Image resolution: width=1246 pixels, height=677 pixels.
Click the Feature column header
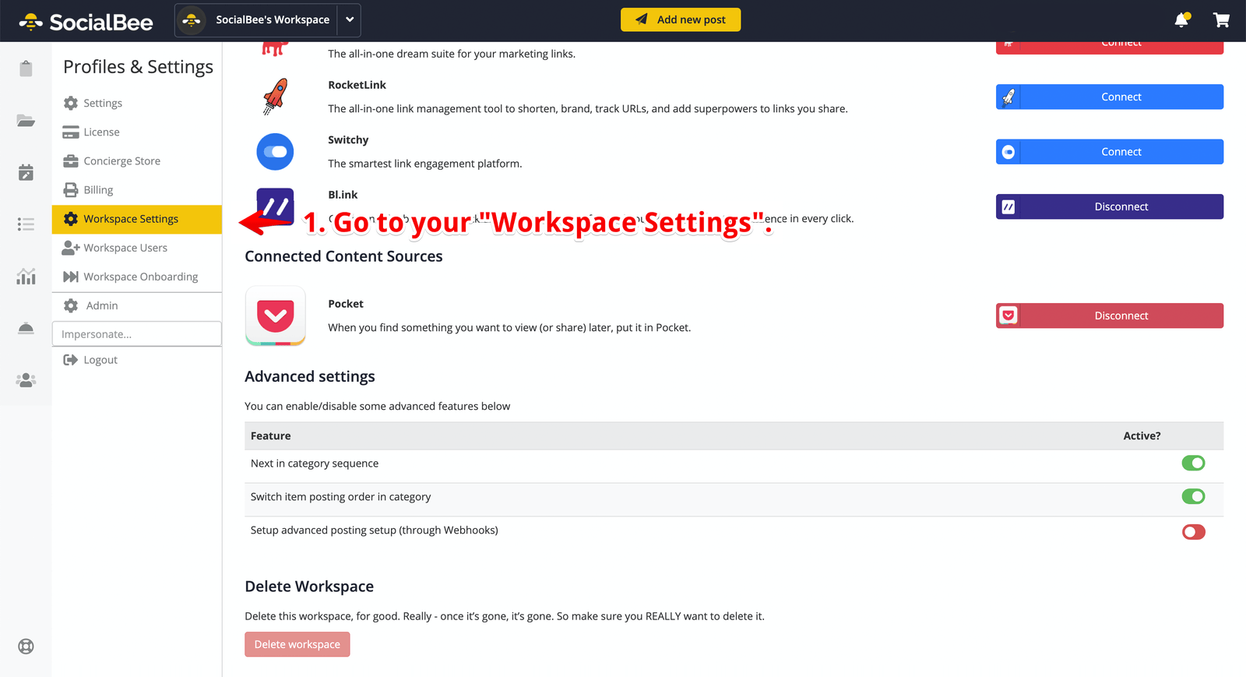(271, 436)
